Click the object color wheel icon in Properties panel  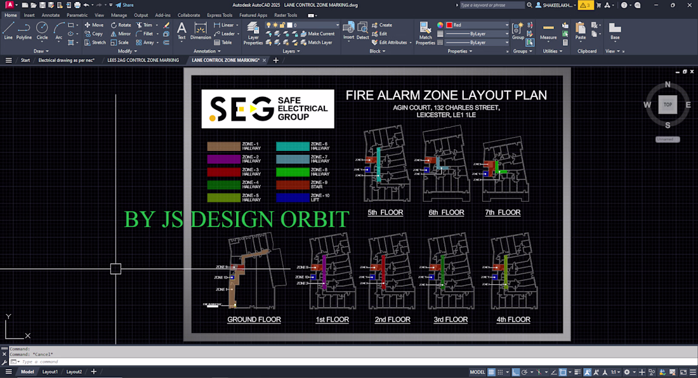[440, 25]
